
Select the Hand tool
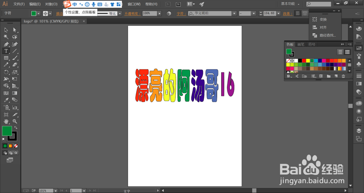6,121
